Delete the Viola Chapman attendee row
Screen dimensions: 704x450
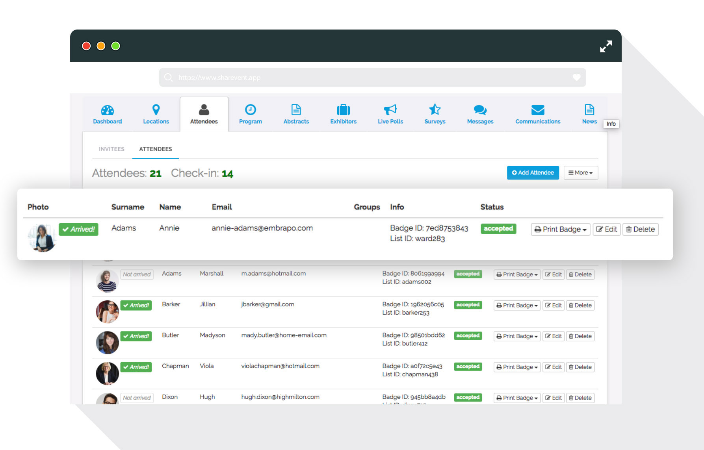tap(580, 367)
